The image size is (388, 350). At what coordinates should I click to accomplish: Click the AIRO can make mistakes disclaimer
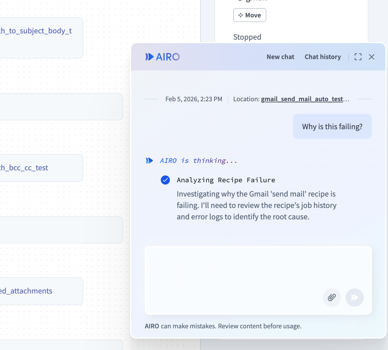223,326
